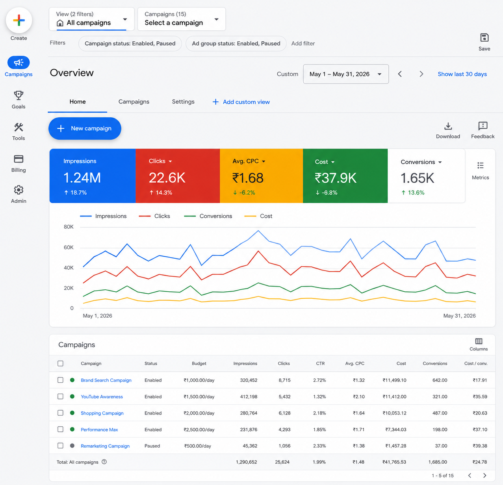
Task: Check the Performance Max checkbox
Action: coord(60,429)
